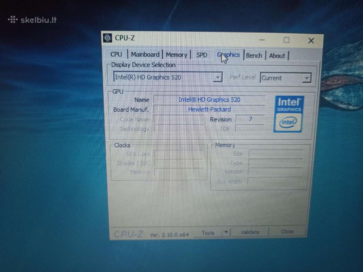
Task: Click the CPU-Z title bar app icon
Action: (108, 38)
